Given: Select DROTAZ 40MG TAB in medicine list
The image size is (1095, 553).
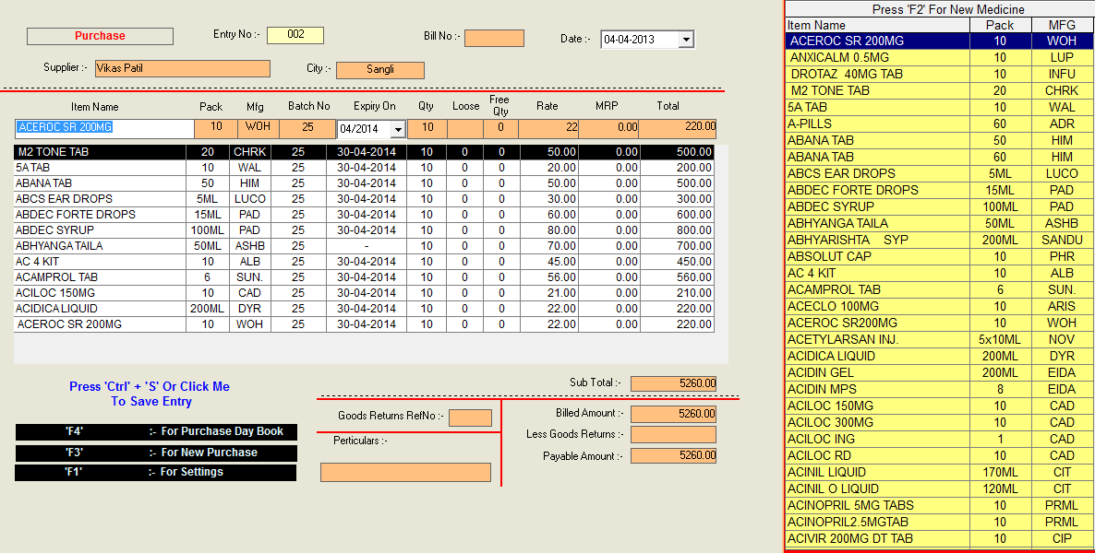Looking at the screenshot, I should pos(940,75).
